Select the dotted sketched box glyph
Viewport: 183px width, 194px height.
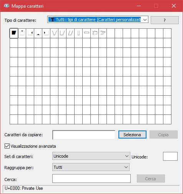[95, 33]
